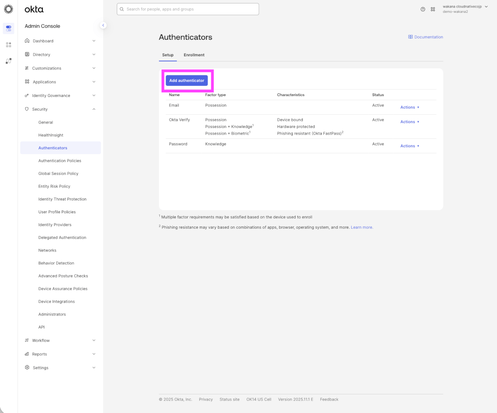The height and width of the screenshot is (413, 497).
Task: Open Actions dropdown for Email authenticator
Action: (x=410, y=107)
